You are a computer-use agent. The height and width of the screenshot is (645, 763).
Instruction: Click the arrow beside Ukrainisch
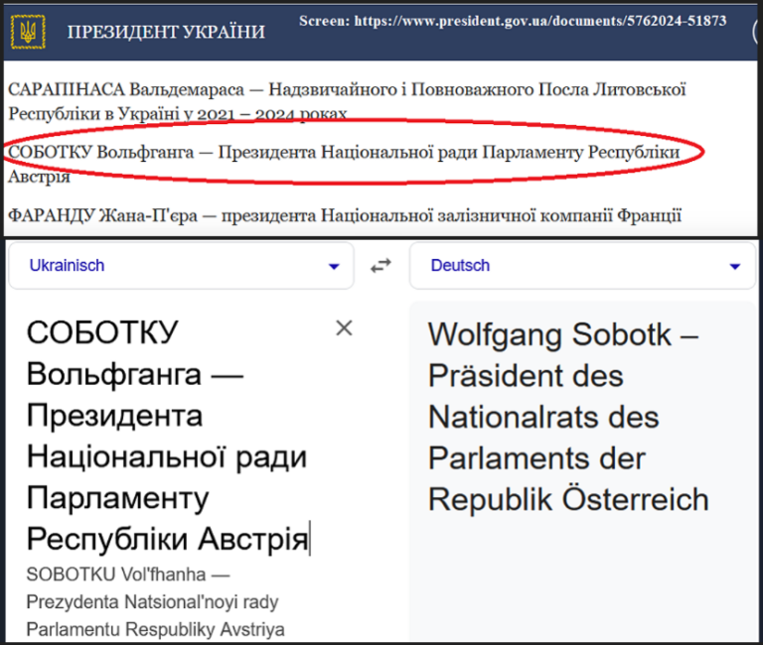point(334,267)
